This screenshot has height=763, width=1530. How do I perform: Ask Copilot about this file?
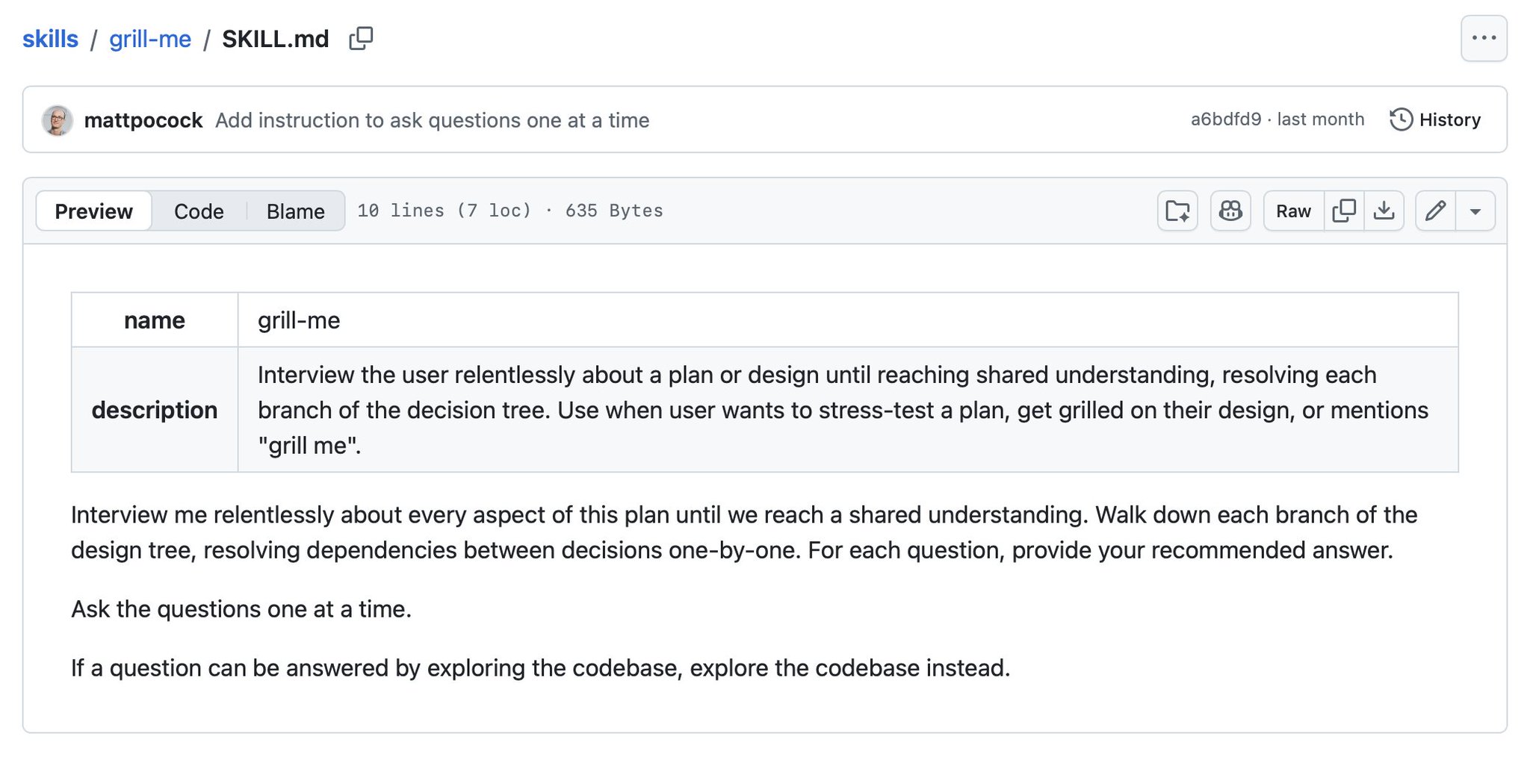pos(1230,211)
